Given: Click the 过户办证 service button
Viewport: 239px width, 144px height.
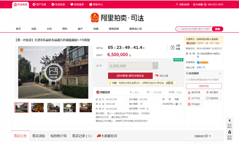Looking at the screenshot, I should coord(194,98).
